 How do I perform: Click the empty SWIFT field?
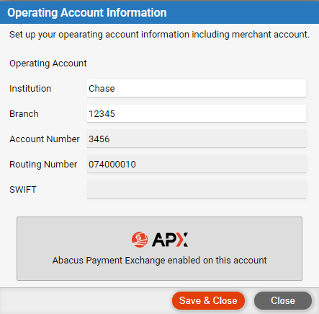click(197, 189)
